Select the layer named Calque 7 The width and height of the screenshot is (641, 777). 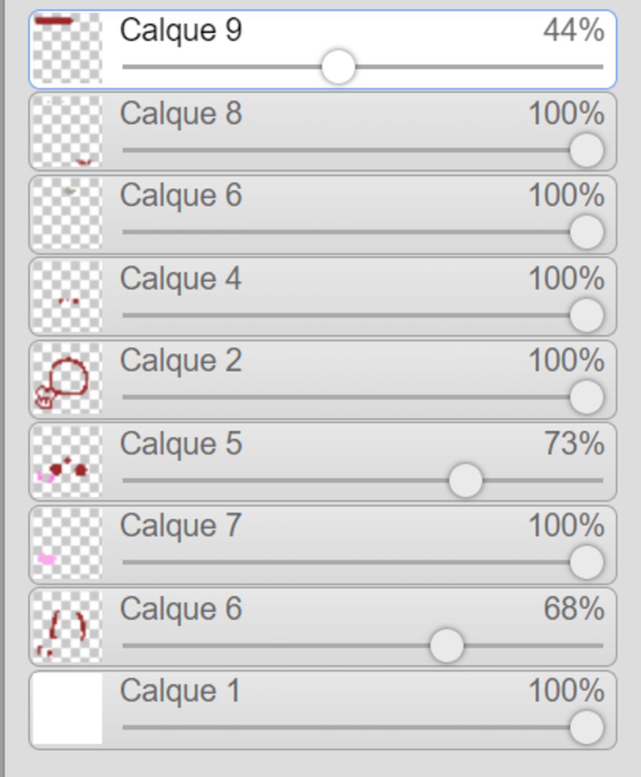point(181,526)
